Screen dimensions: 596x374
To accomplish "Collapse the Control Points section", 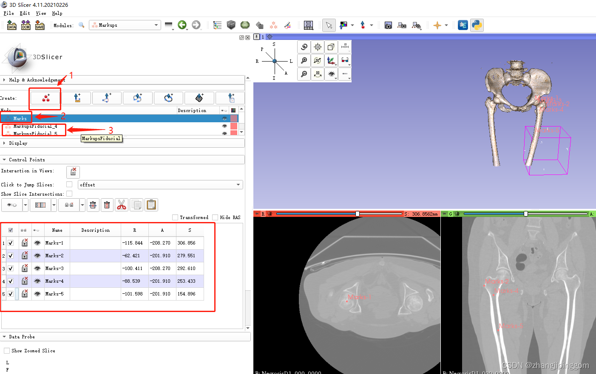I will [x=122, y=160].
